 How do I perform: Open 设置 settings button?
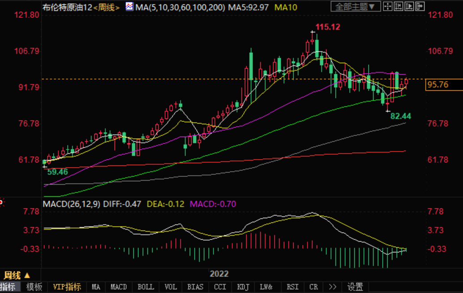pos(355,287)
